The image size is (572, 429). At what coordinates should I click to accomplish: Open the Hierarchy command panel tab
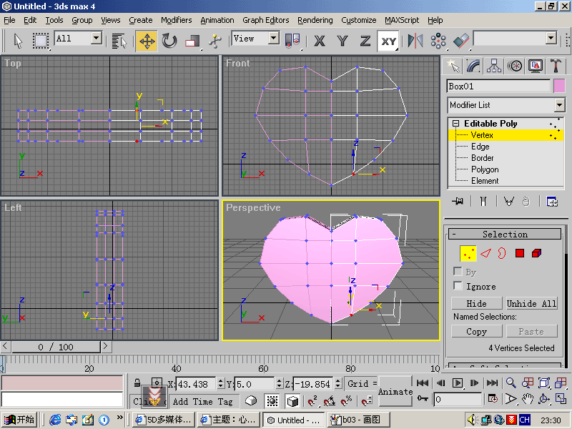(494, 66)
